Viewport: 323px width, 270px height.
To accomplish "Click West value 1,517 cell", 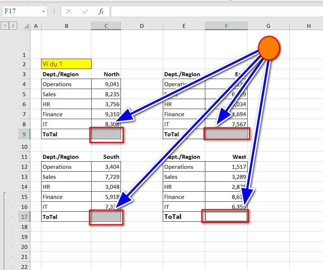I will click(x=226, y=167).
